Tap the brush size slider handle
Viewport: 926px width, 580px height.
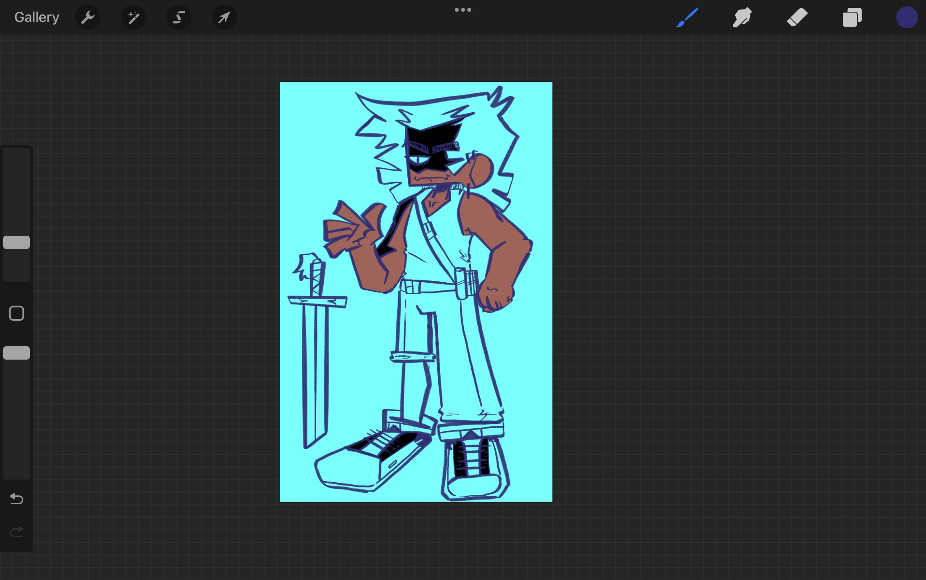pos(16,242)
